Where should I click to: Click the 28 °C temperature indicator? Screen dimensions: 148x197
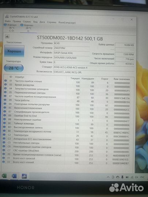14,68
